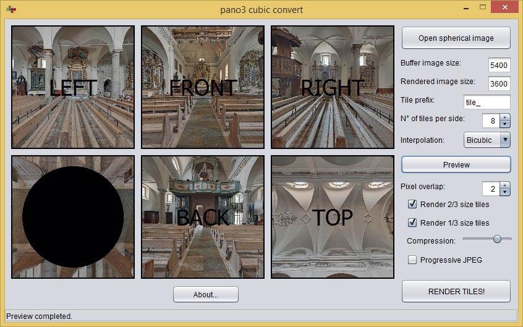Screen dimensions: 523x327
Task: Open spherical image button
Action: 456,38
